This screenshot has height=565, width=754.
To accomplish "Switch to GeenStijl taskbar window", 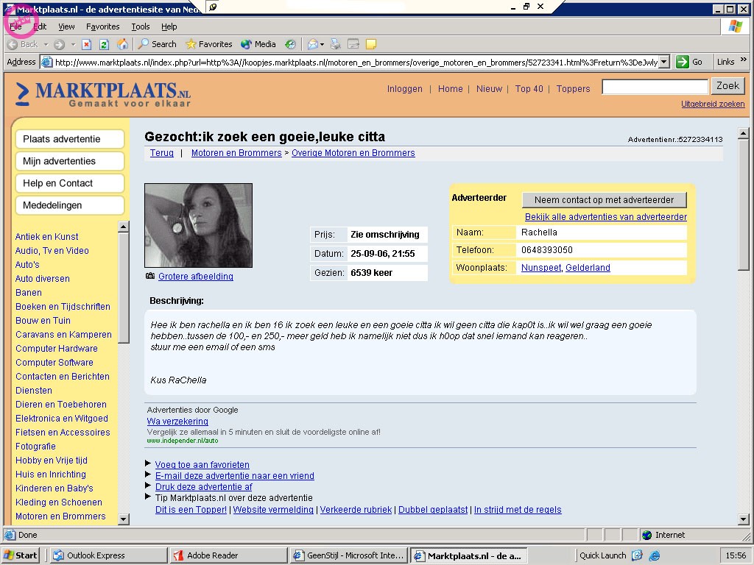I will pyautogui.click(x=348, y=555).
